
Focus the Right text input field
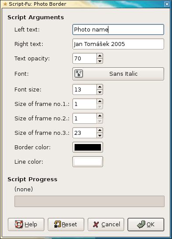click(118, 44)
